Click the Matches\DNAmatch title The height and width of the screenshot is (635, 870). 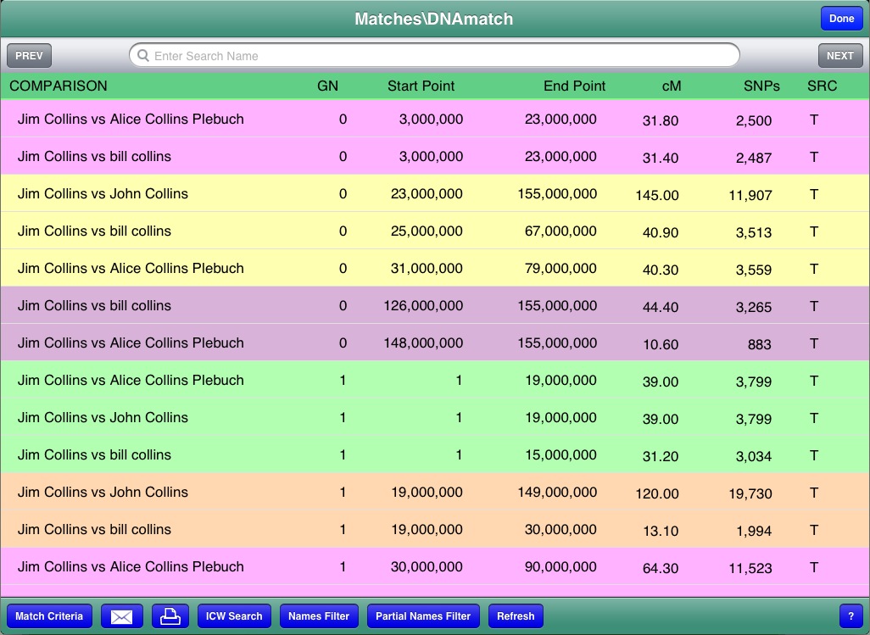point(434,19)
